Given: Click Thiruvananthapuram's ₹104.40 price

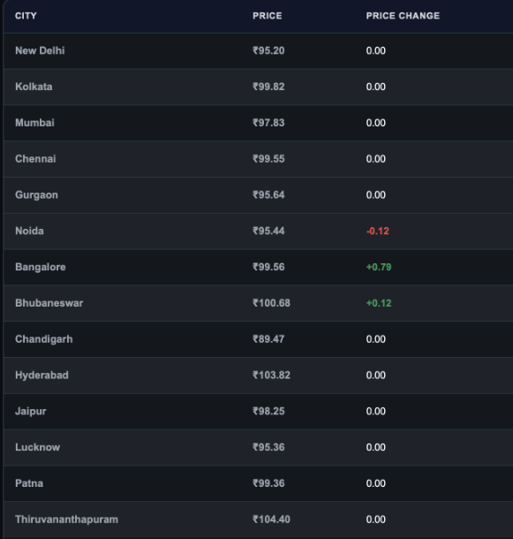Looking at the screenshot, I should [x=271, y=520].
